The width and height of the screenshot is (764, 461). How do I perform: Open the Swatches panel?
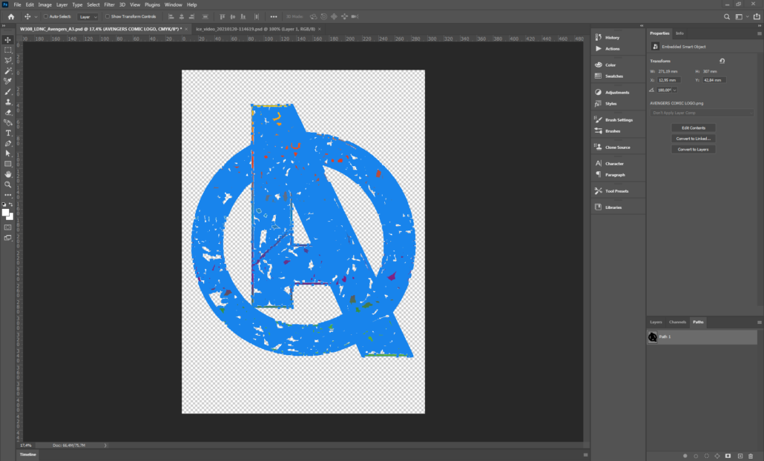coord(614,76)
